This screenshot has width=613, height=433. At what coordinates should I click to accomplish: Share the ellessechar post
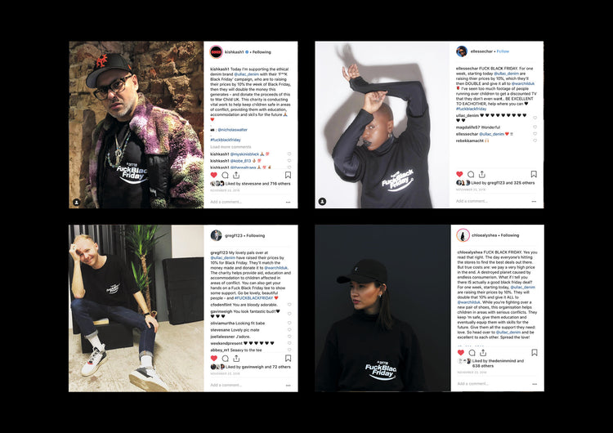pyautogui.click(x=482, y=174)
